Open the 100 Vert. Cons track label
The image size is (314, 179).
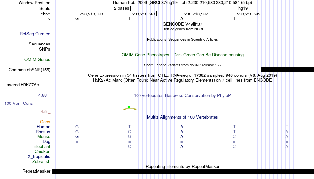coord(19,103)
